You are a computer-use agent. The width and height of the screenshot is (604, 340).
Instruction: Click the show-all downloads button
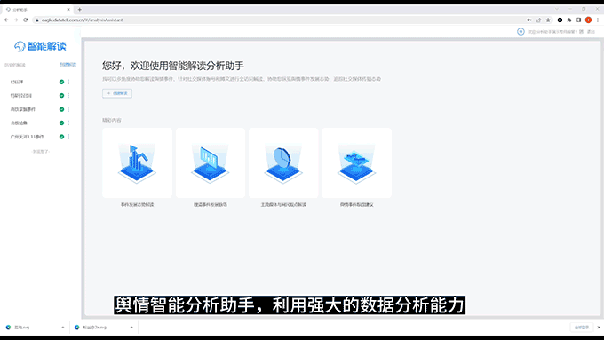click(582, 328)
